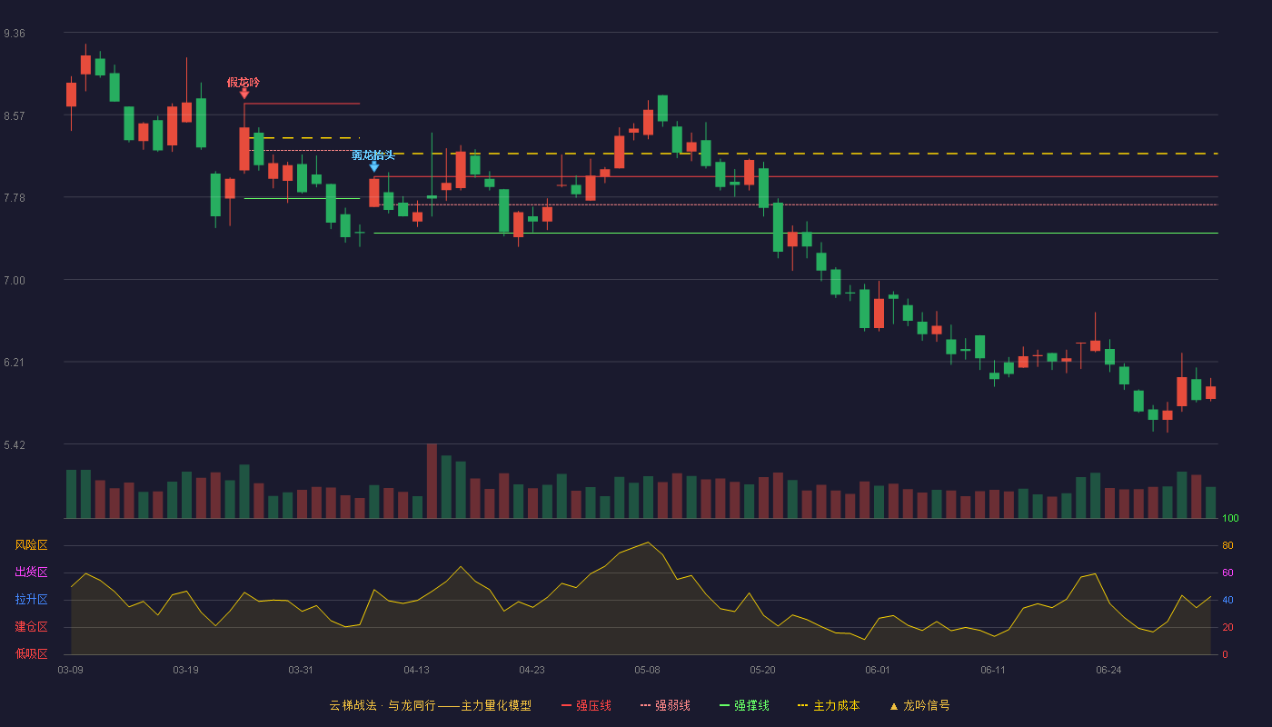Click the title 云梯战法 · 与龙同行

click(382, 705)
